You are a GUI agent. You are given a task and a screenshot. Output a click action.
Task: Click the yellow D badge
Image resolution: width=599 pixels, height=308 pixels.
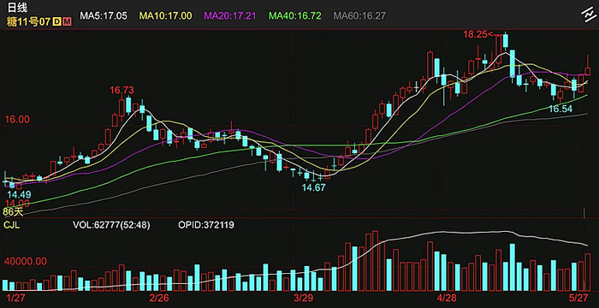click(x=56, y=21)
